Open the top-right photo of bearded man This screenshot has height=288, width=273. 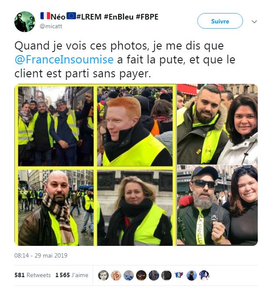[217, 124]
